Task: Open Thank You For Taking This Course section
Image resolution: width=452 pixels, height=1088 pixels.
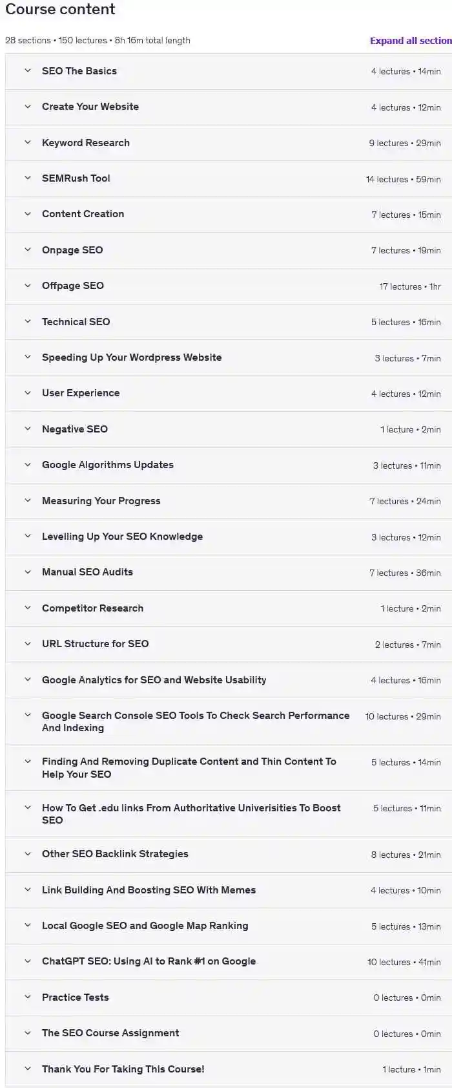Action: 123,1069
